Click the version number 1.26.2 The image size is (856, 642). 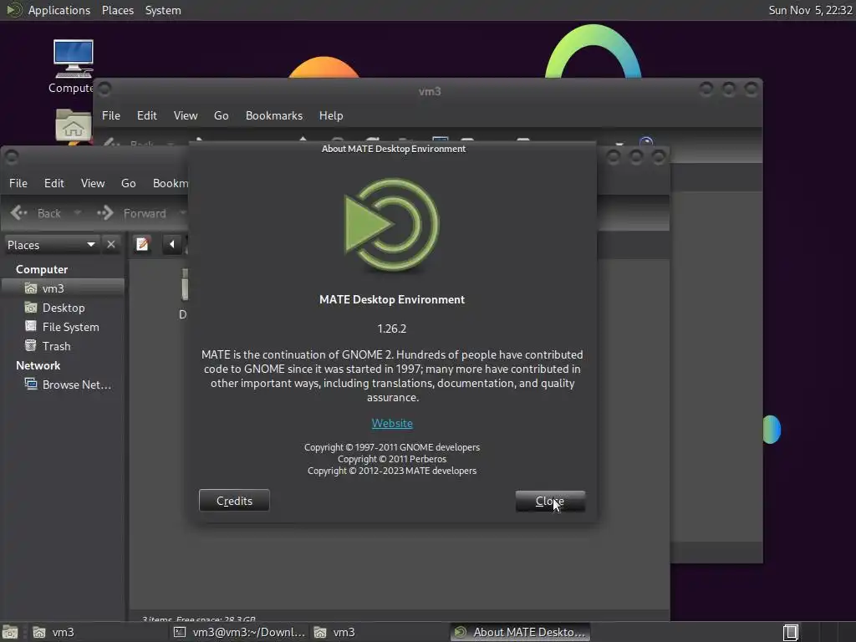[x=392, y=329]
